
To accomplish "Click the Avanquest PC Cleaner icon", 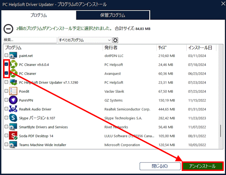I will coord(14,73).
